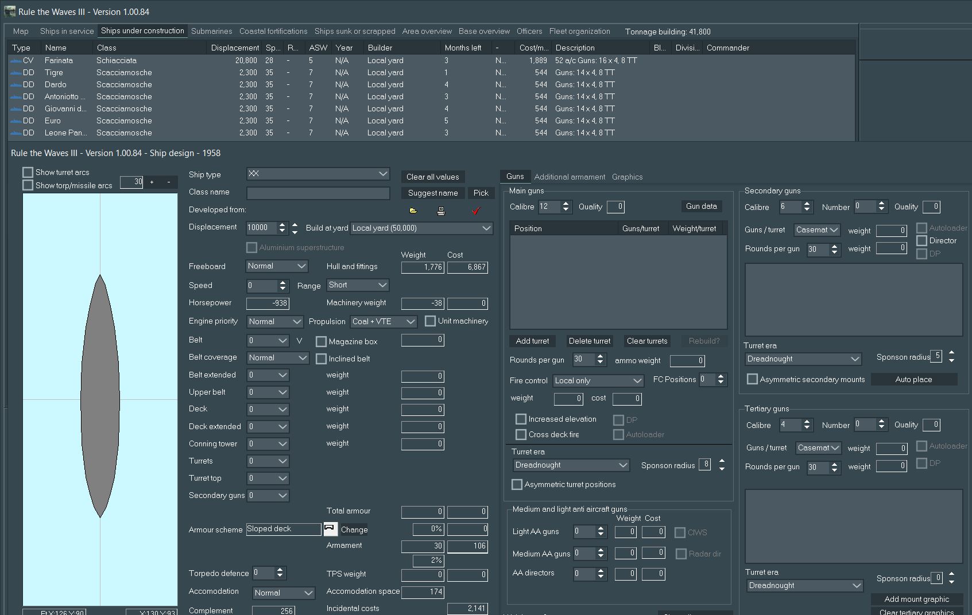The width and height of the screenshot is (972, 615).
Task: Enable Show turret arcs checkbox
Action: point(28,172)
